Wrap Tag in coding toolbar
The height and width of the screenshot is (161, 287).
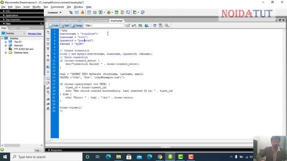[x=48, y=88]
